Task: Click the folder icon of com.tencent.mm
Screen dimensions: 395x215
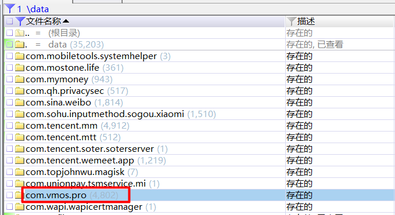Action: coord(19,126)
